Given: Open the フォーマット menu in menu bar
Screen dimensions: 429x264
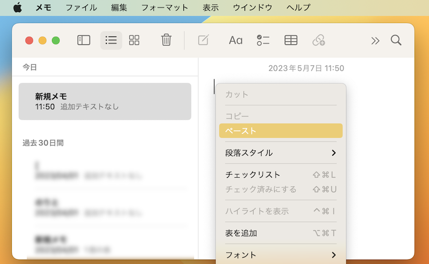Looking at the screenshot, I should [165, 7].
